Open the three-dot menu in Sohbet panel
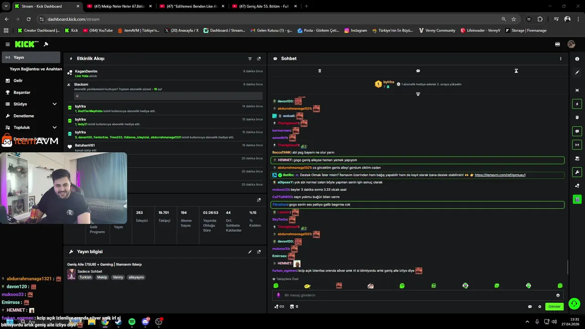 coord(561,58)
